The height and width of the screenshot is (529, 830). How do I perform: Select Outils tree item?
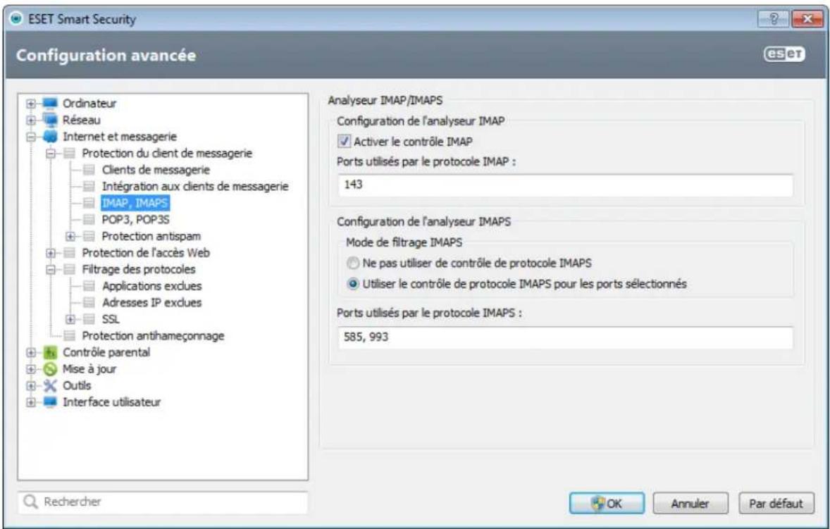(x=77, y=385)
